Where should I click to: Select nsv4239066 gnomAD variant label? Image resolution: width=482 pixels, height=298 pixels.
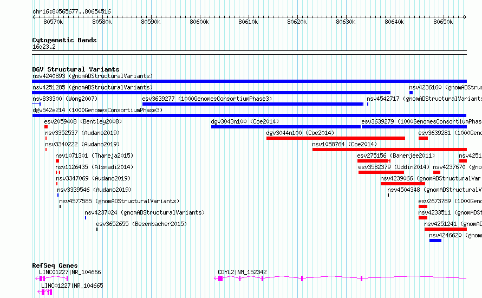pos(431,178)
